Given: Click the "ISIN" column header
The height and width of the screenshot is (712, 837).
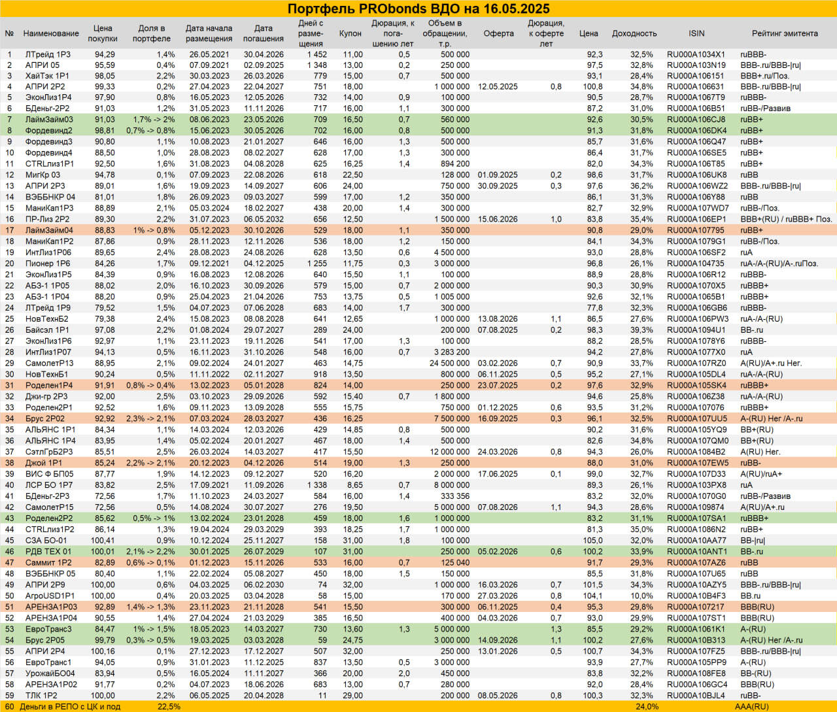Looking at the screenshot, I should pyautogui.click(x=696, y=33).
